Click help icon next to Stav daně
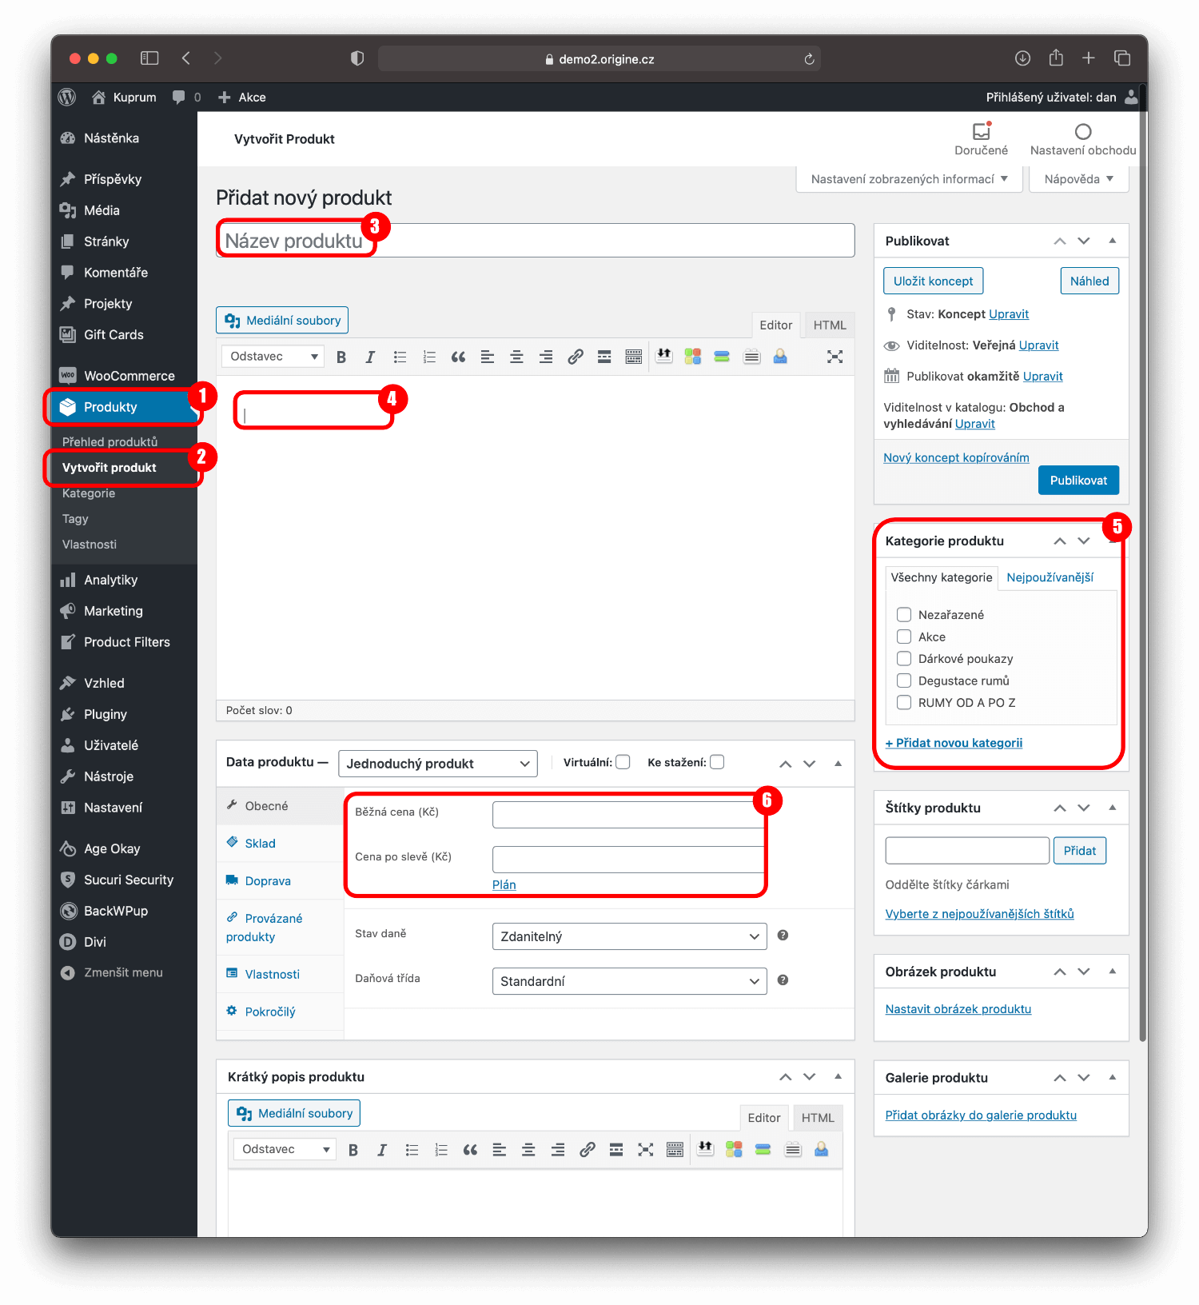 pyautogui.click(x=783, y=936)
